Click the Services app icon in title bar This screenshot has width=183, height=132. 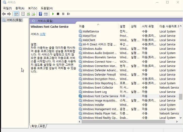(4, 2)
